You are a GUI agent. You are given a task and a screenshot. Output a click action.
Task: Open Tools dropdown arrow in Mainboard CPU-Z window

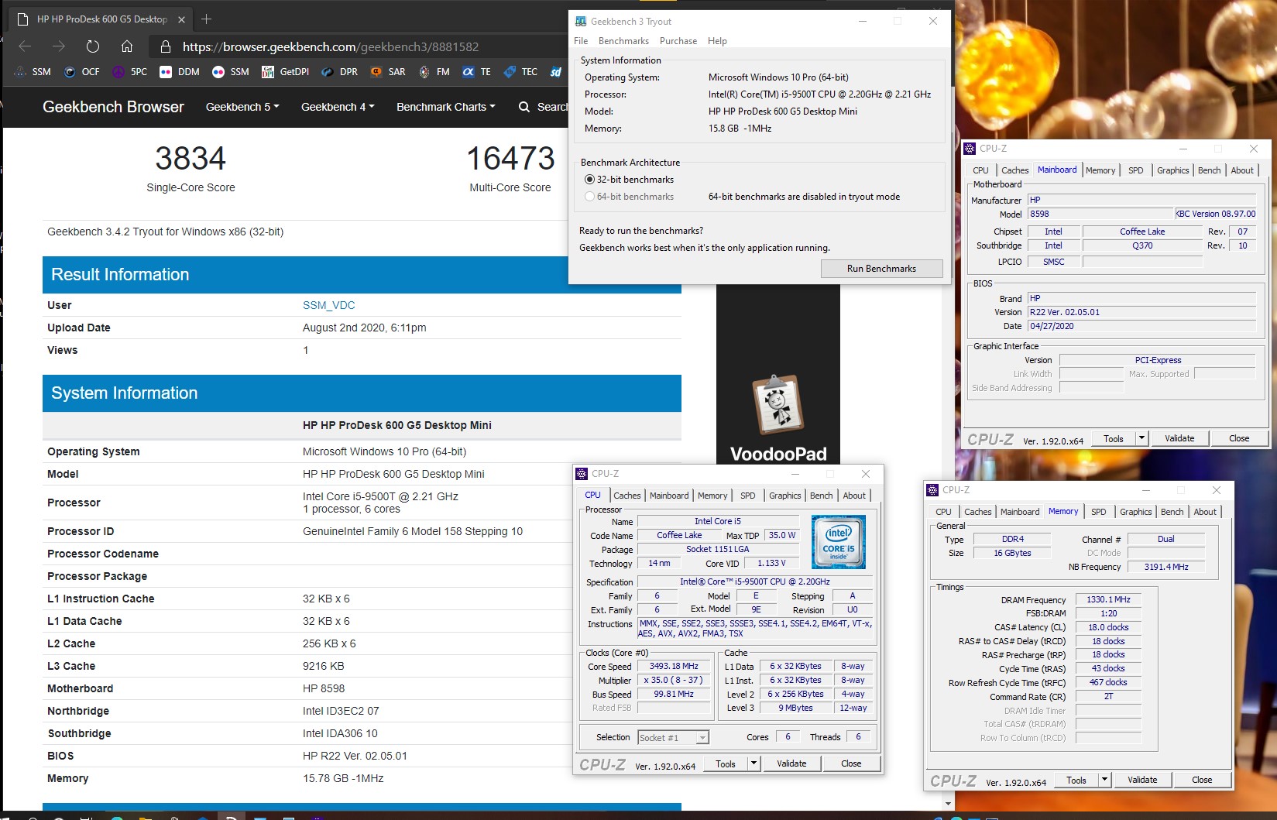(1141, 438)
